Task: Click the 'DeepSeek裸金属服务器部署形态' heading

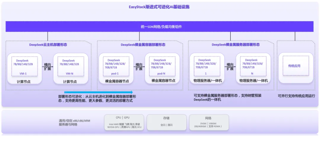Action: point(236,45)
